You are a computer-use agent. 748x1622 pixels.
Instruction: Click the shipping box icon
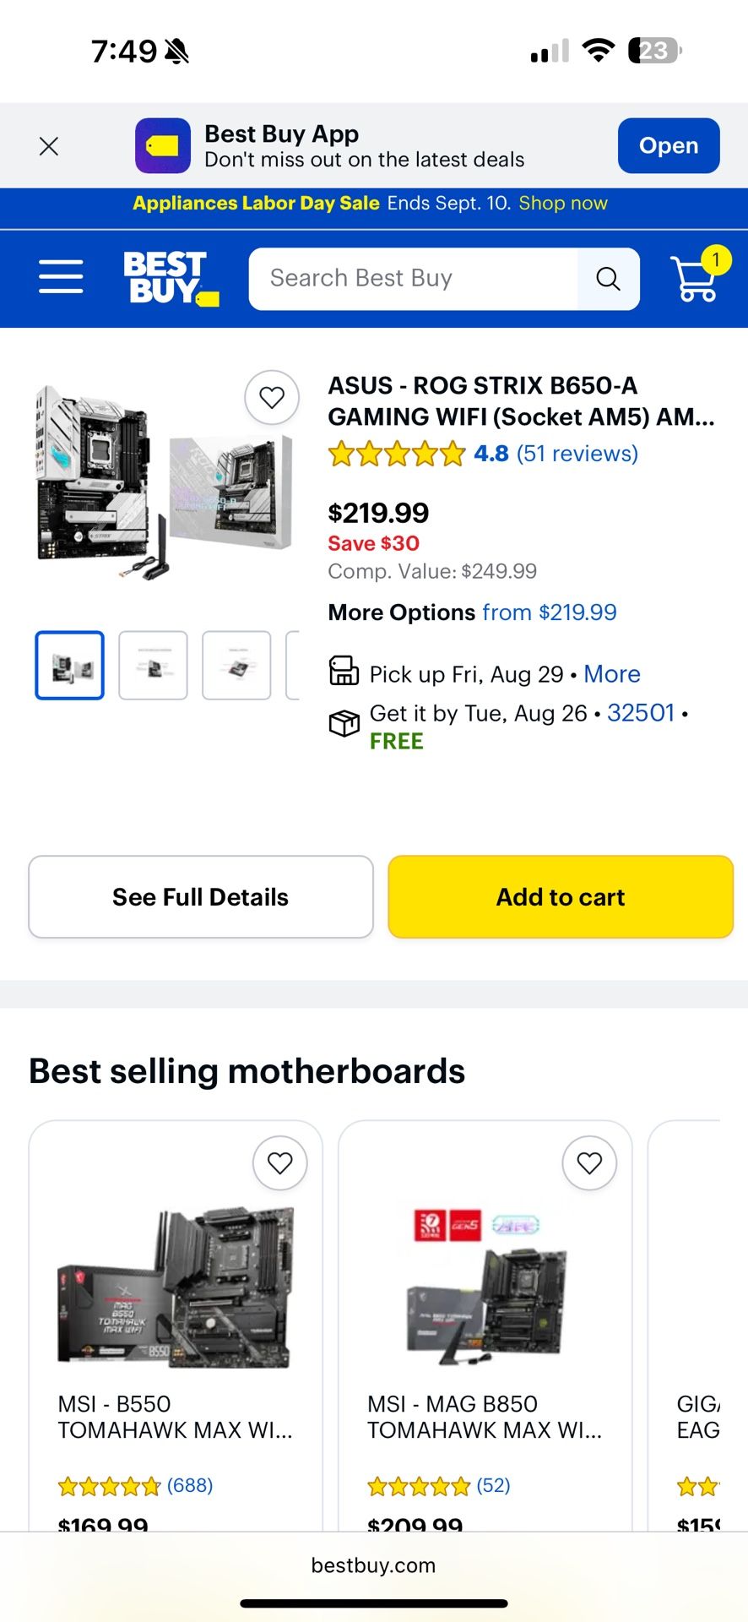click(344, 724)
